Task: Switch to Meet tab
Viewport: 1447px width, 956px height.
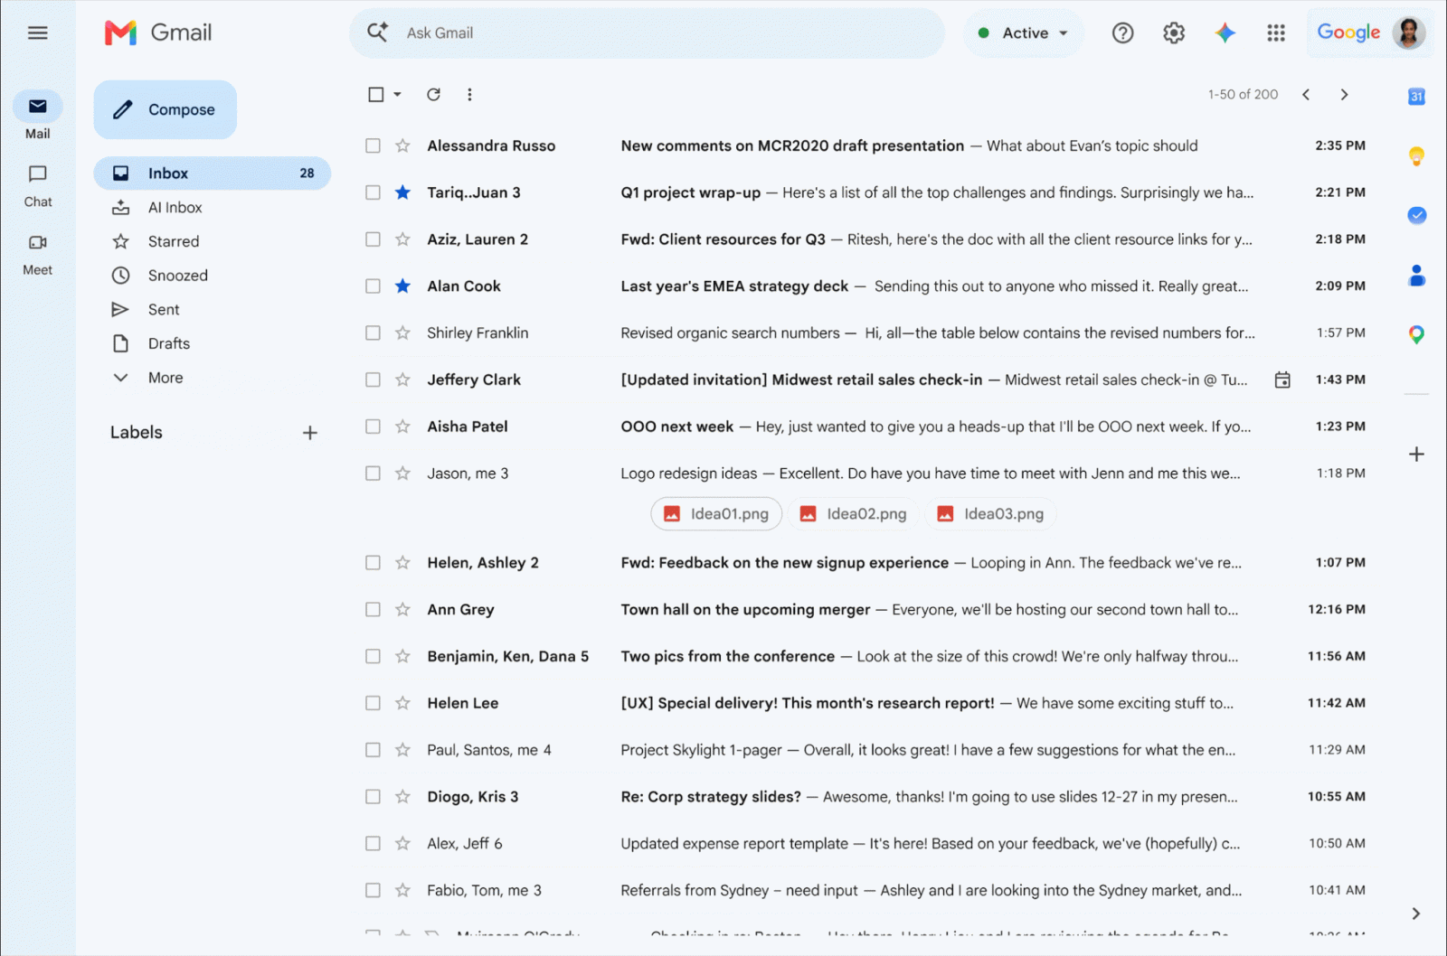Action: [x=37, y=255]
